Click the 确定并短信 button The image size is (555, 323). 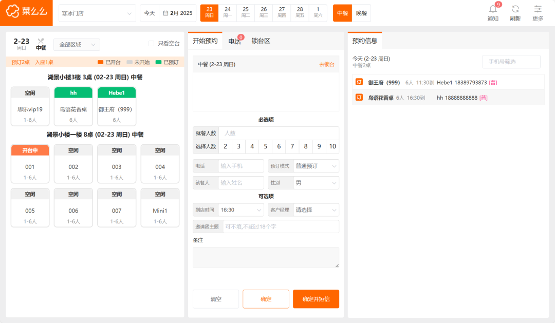tap(316, 299)
